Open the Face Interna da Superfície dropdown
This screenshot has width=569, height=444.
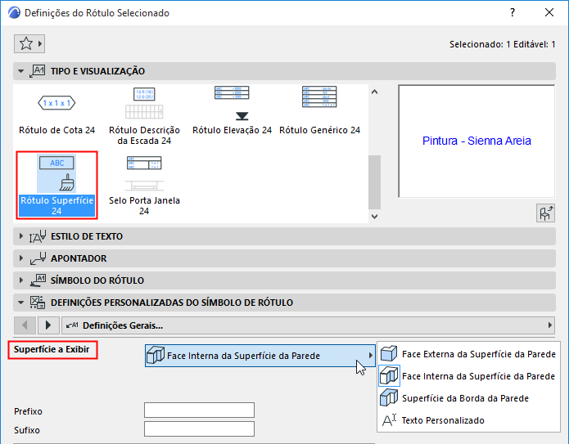[x=260, y=356]
